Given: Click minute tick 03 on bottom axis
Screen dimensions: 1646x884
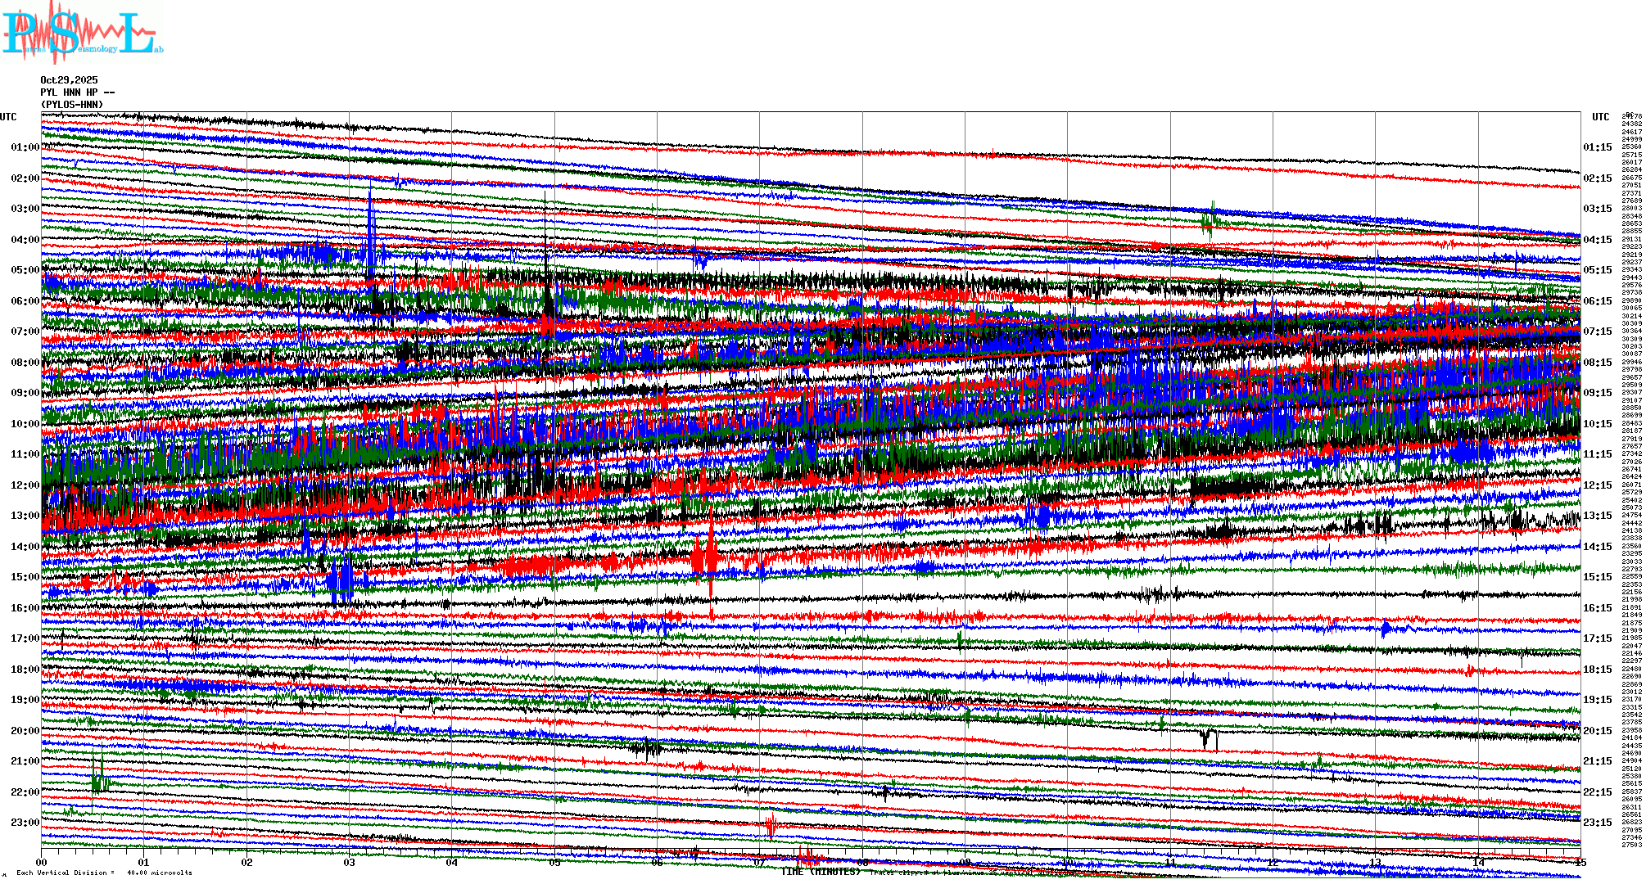Looking at the screenshot, I should click(350, 863).
